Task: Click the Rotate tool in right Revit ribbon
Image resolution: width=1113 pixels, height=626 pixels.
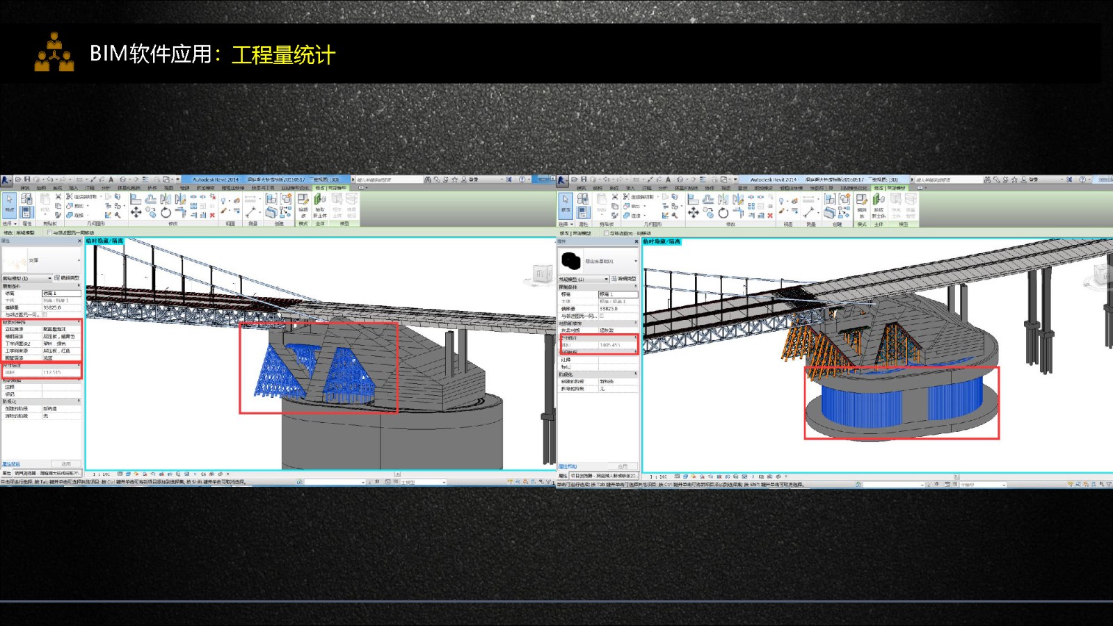Action: pos(723,213)
